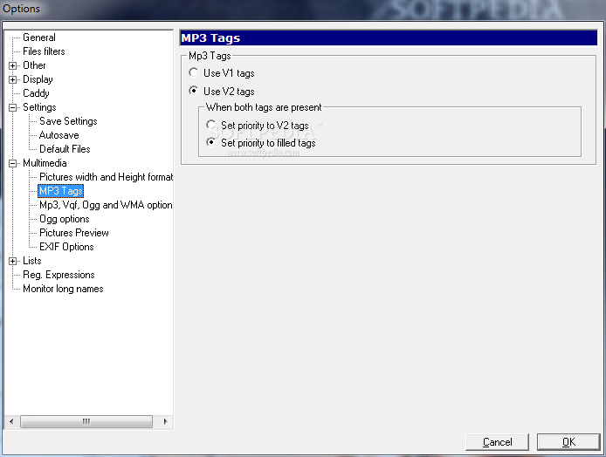606x457 pixels.
Task: Click tree scrollbar right arrow
Action: coord(165,421)
